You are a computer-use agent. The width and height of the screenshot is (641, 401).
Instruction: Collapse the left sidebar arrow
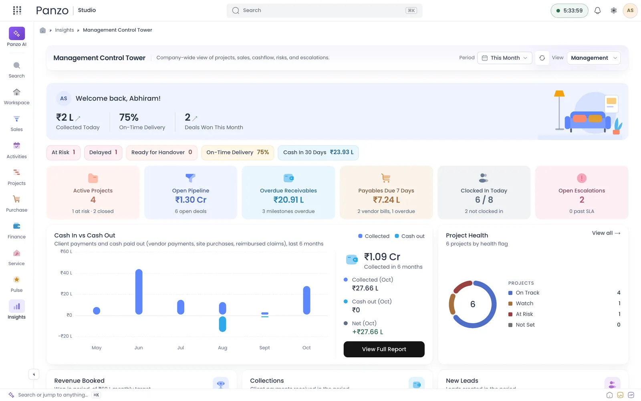pos(34,374)
